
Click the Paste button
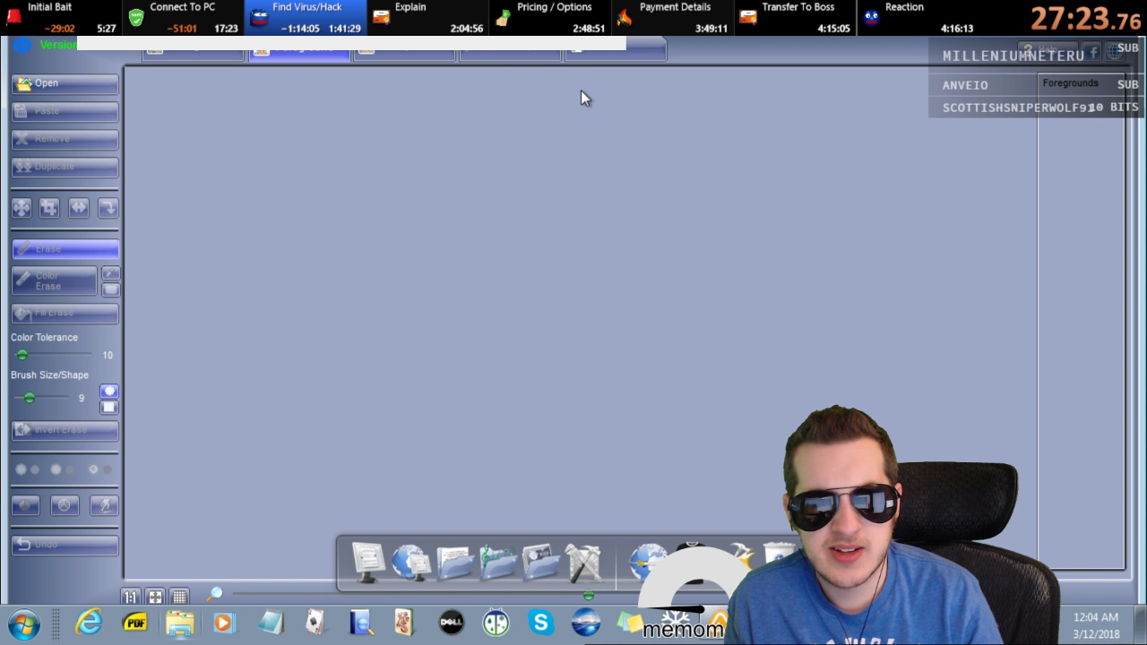coord(65,111)
